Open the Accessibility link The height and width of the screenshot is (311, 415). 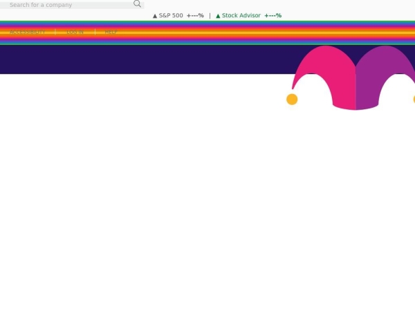click(x=28, y=32)
